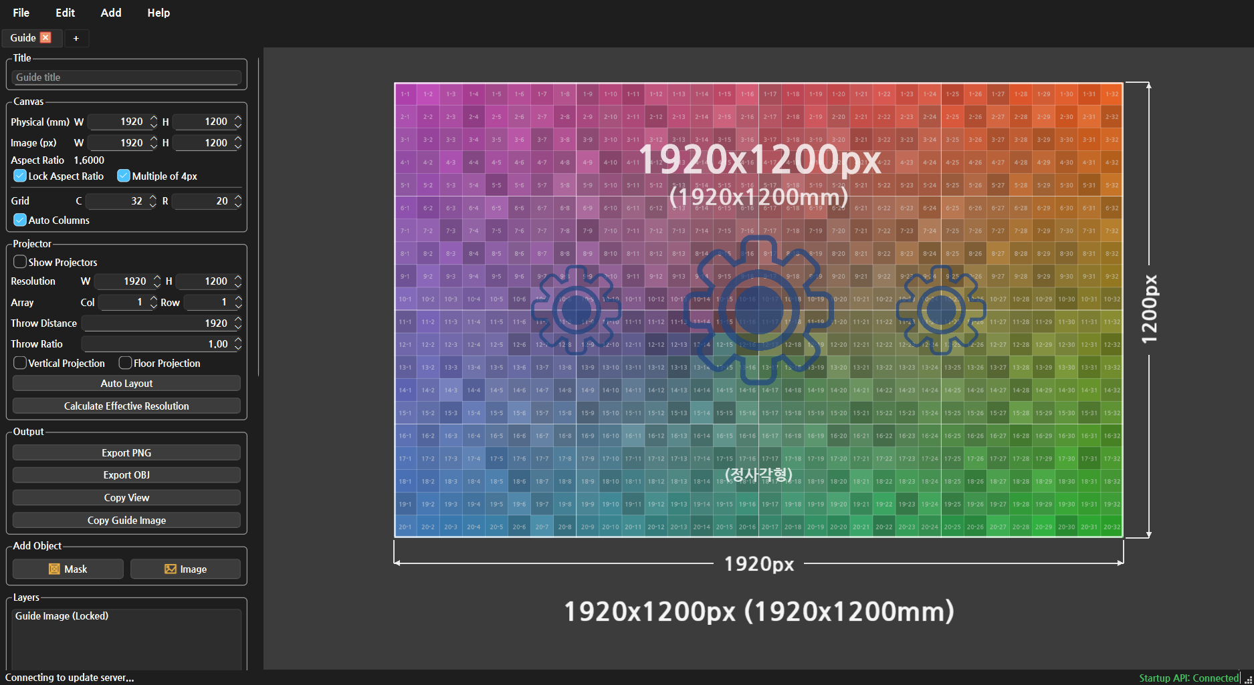Enable Show Projectors checkbox

(x=20, y=262)
